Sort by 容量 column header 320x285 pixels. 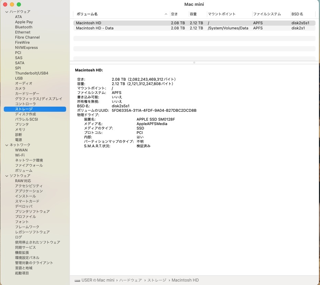click(x=193, y=14)
